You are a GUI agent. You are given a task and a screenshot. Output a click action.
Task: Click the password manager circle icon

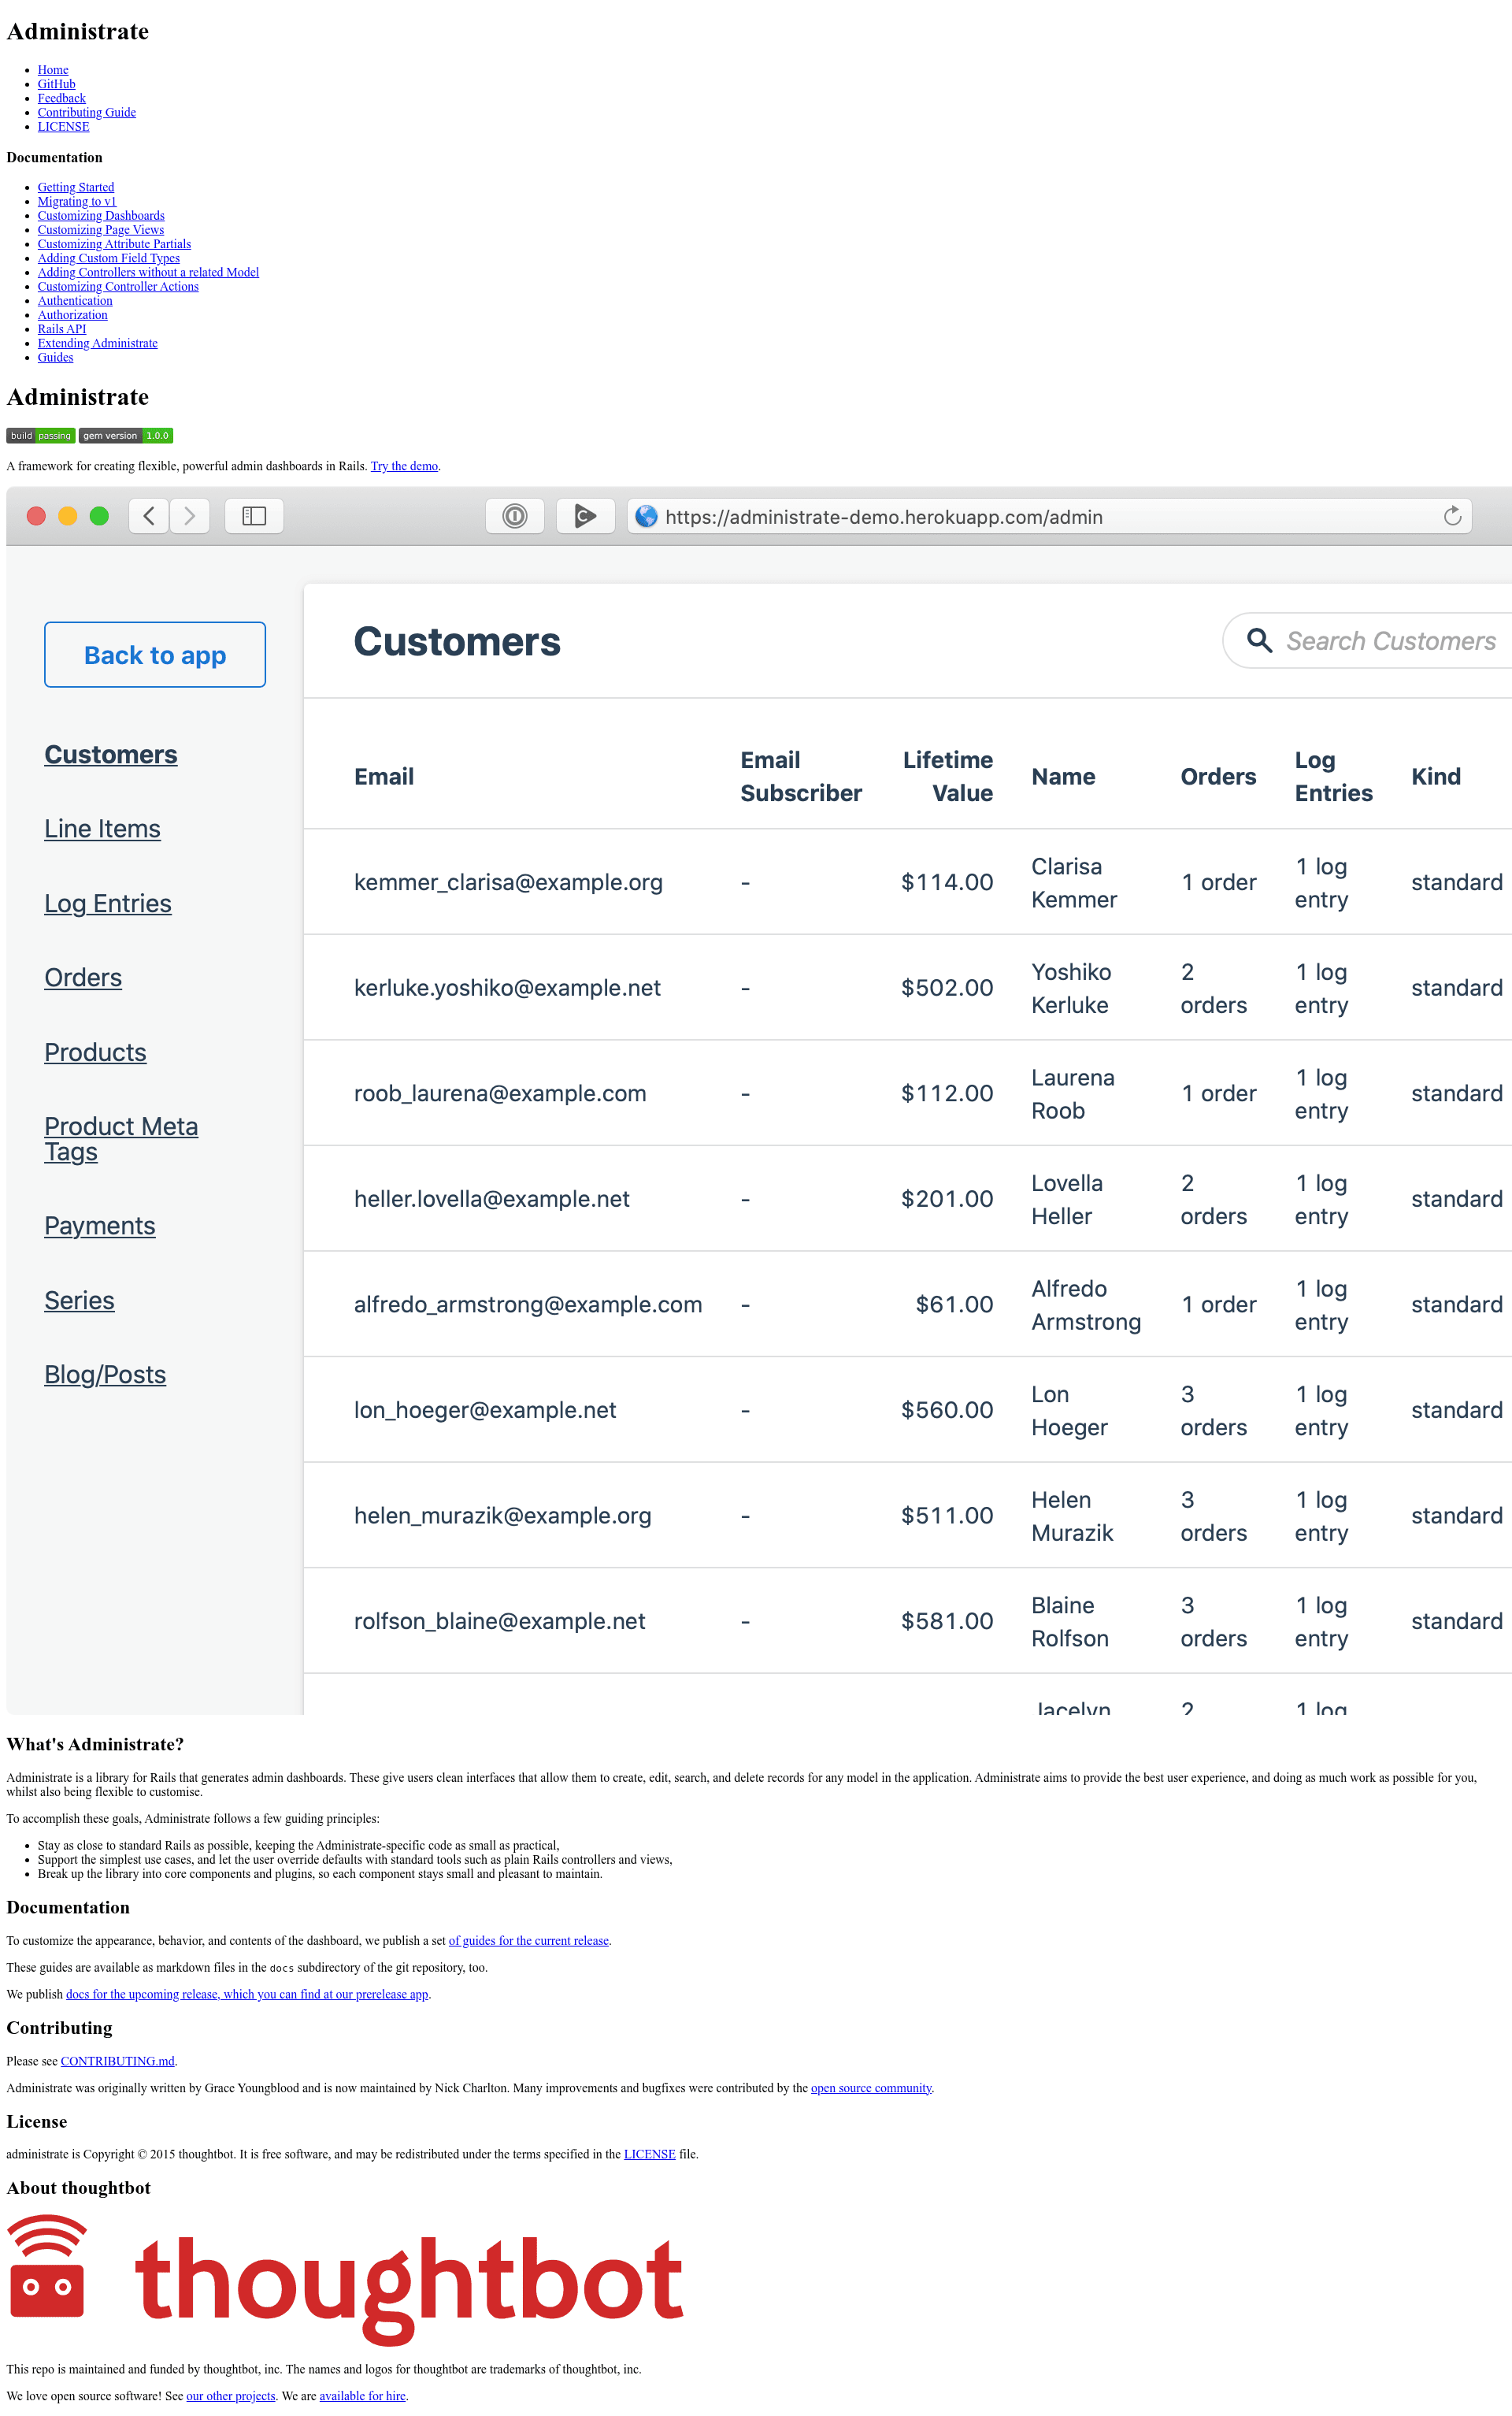pos(515,516)
